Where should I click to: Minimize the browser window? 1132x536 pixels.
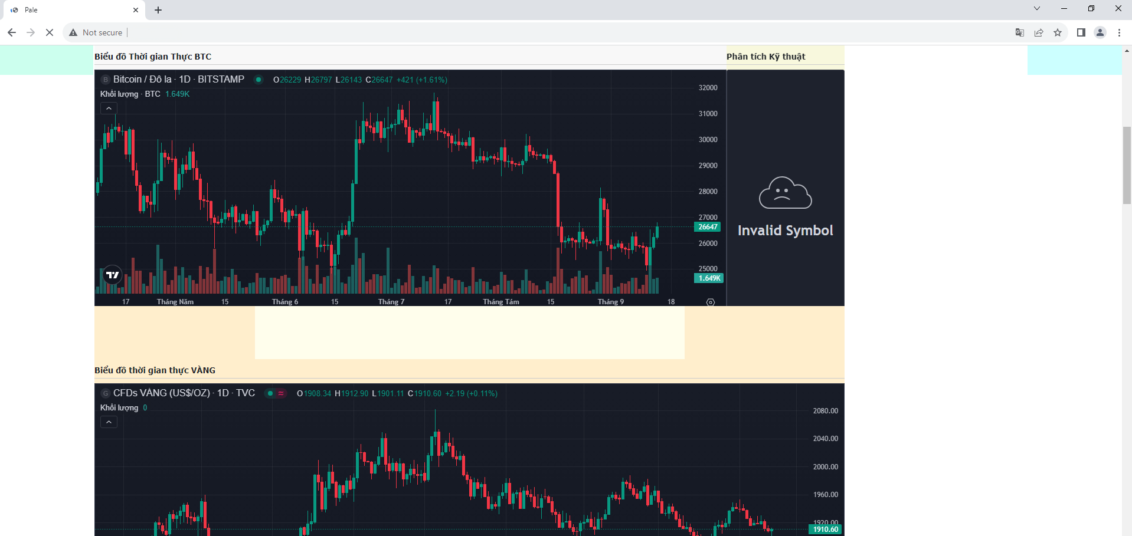pos(1064,8)
